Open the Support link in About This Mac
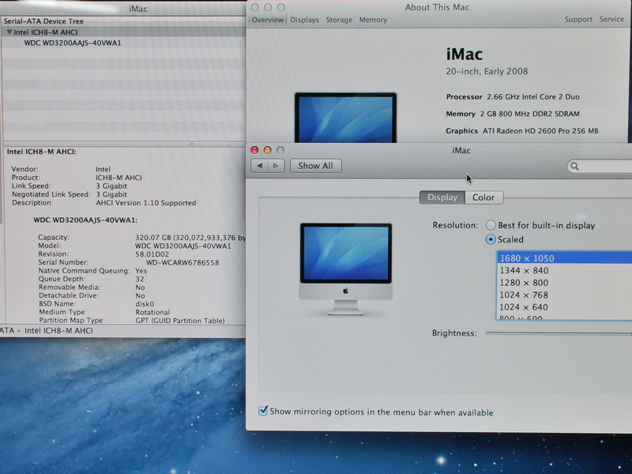The image size is (632, 474). point(578,19)
